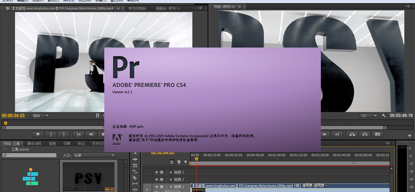
Task: Click the filmstrip icon in the source monitor
Action: click(x=97, y=115)
